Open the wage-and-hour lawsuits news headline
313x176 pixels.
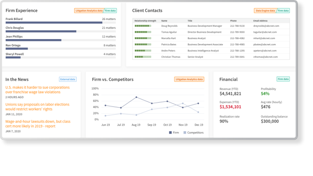37,124
